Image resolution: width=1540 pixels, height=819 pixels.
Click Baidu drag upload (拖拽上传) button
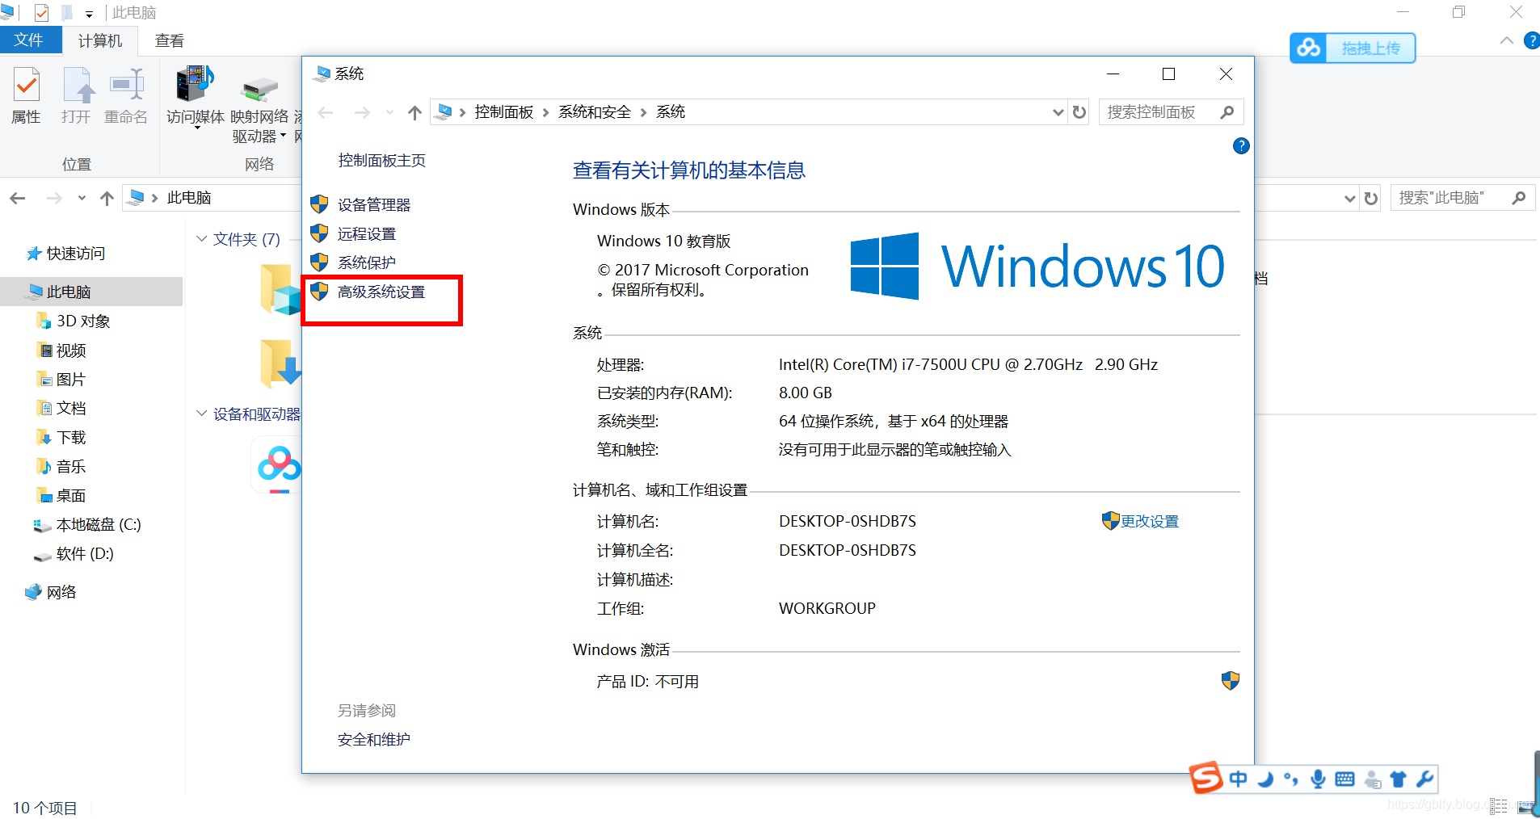coord(1353,48)
